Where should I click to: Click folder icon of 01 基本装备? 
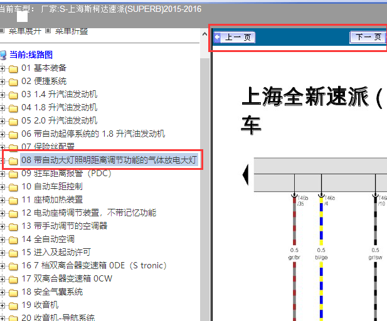point(13,68)
